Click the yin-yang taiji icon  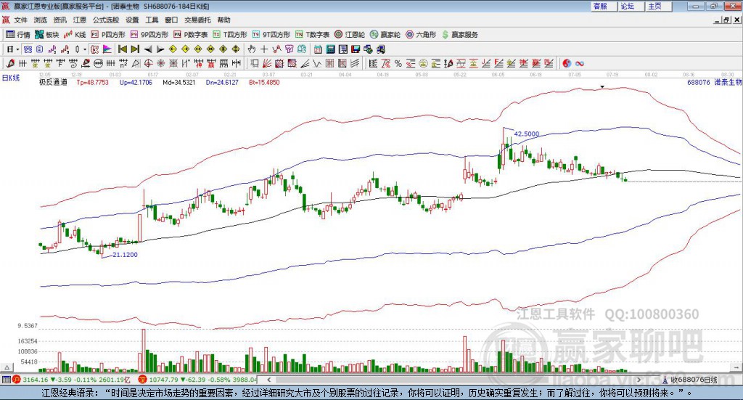tap(567, 63)
